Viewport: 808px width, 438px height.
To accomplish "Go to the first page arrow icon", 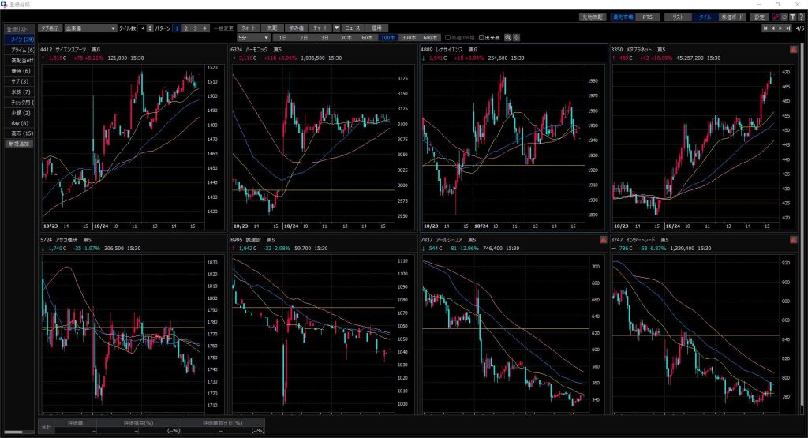I will point(765,28).
